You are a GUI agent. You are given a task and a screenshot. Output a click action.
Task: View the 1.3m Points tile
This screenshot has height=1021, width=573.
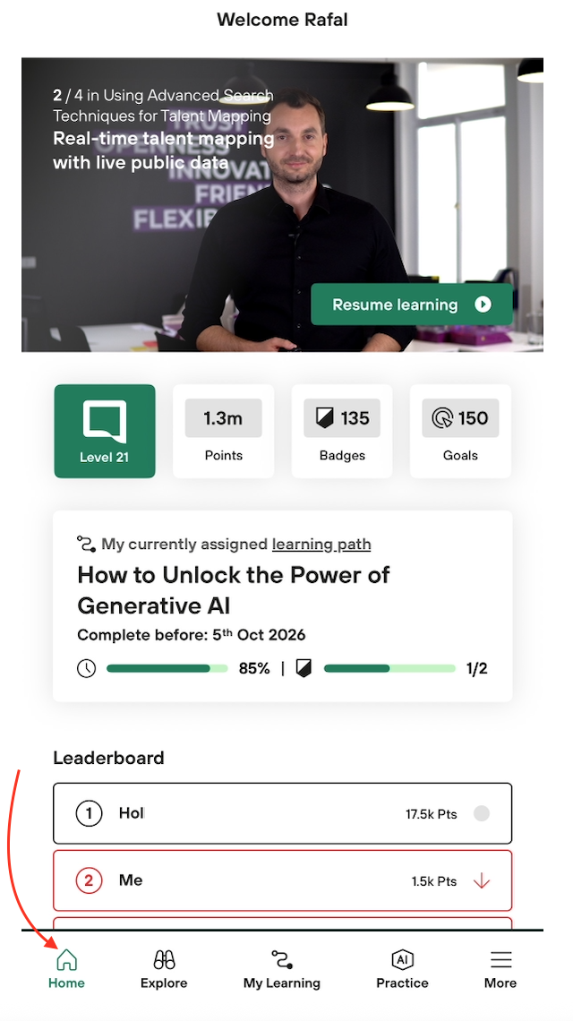(223, 431)
